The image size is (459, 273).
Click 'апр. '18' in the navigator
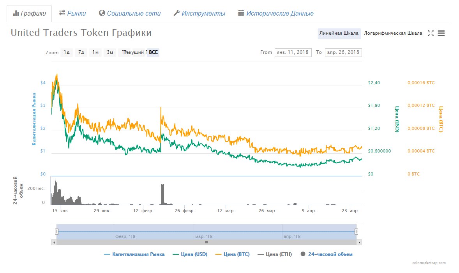(292, 236)
